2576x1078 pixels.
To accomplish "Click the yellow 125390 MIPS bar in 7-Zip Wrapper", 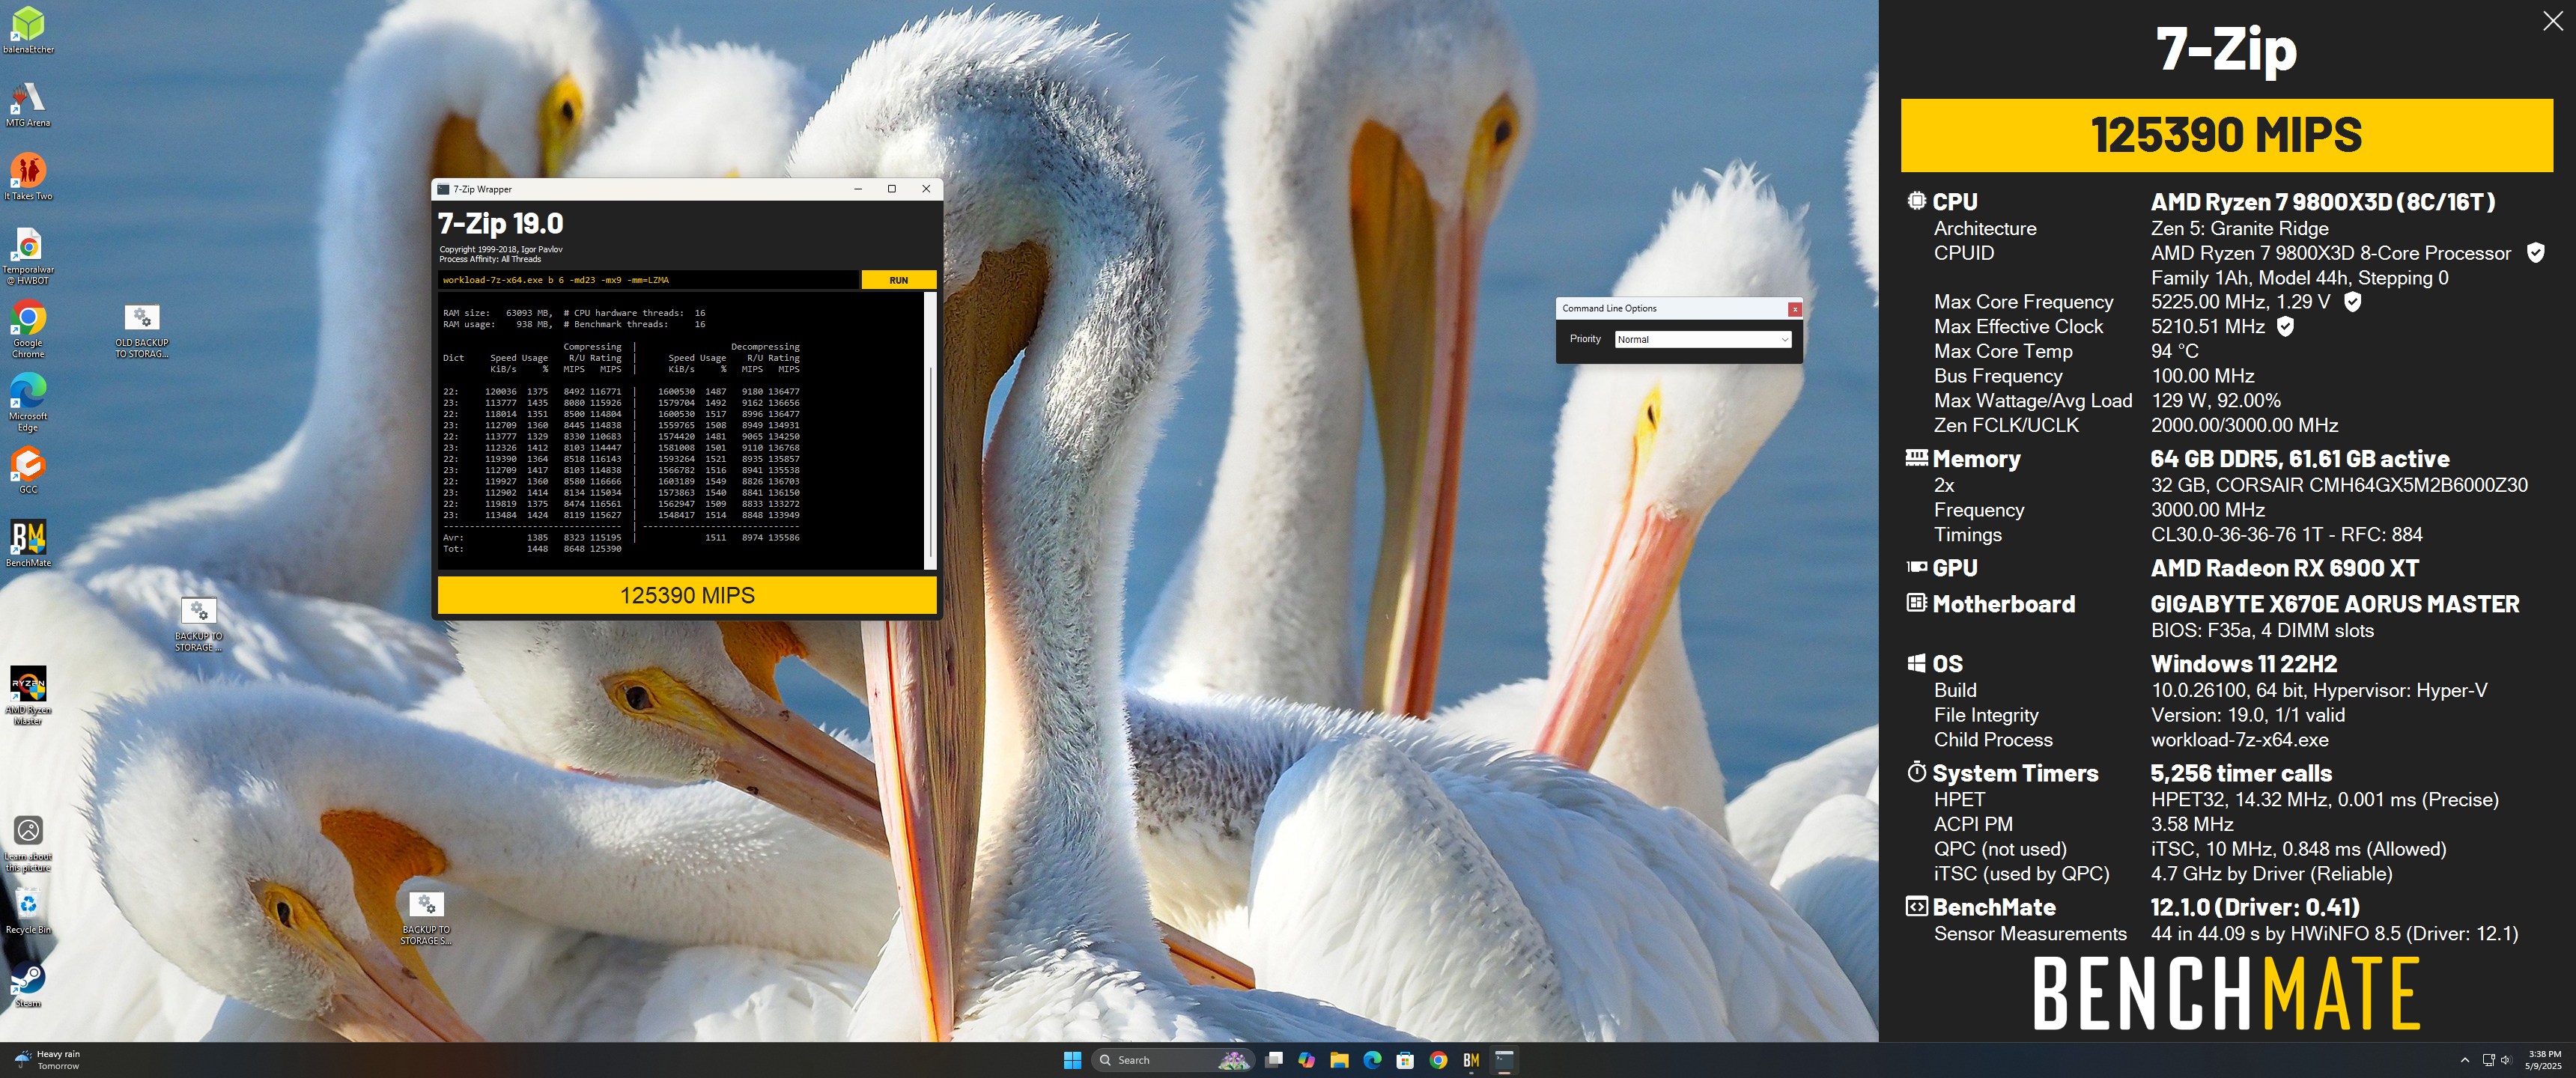I will [687, 595].
